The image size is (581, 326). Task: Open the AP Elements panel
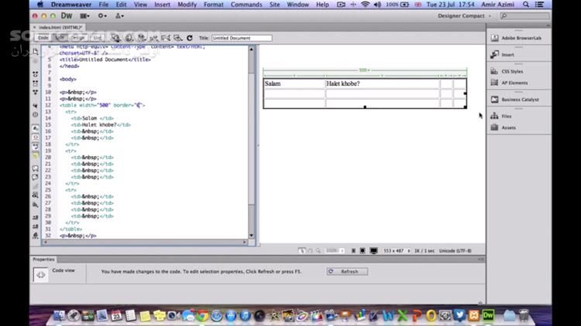[x=514, y=83]
